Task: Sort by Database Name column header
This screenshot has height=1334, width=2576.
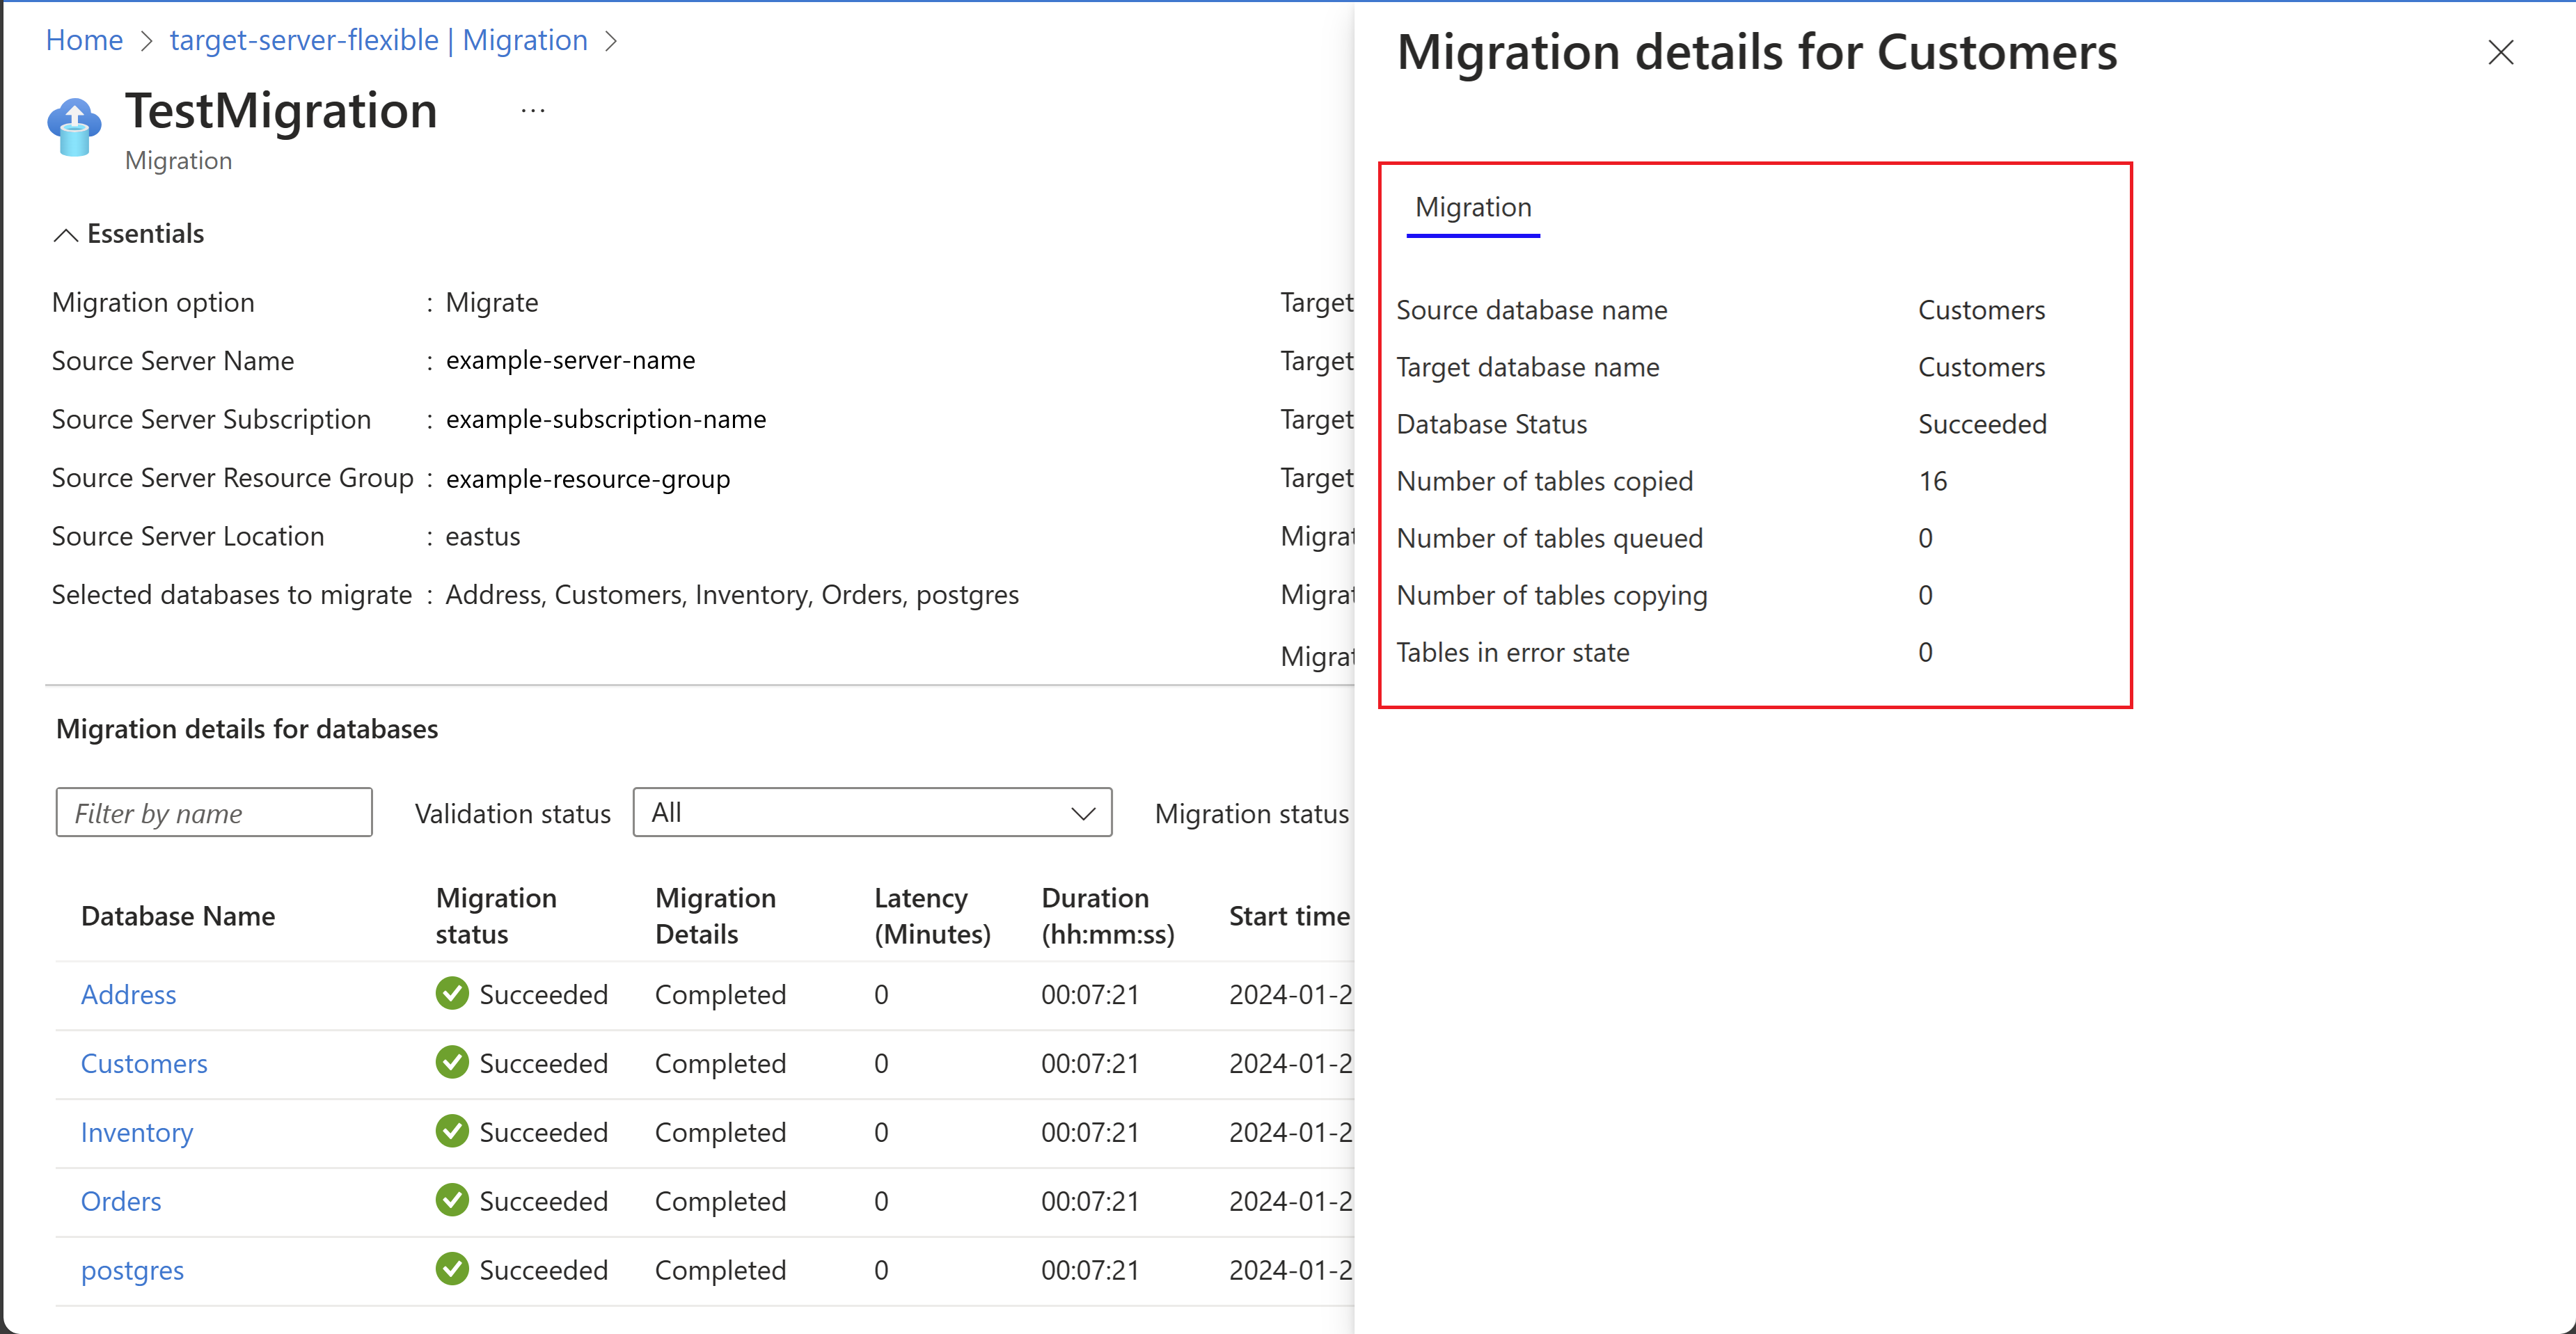Action: (x=177, y=916)
